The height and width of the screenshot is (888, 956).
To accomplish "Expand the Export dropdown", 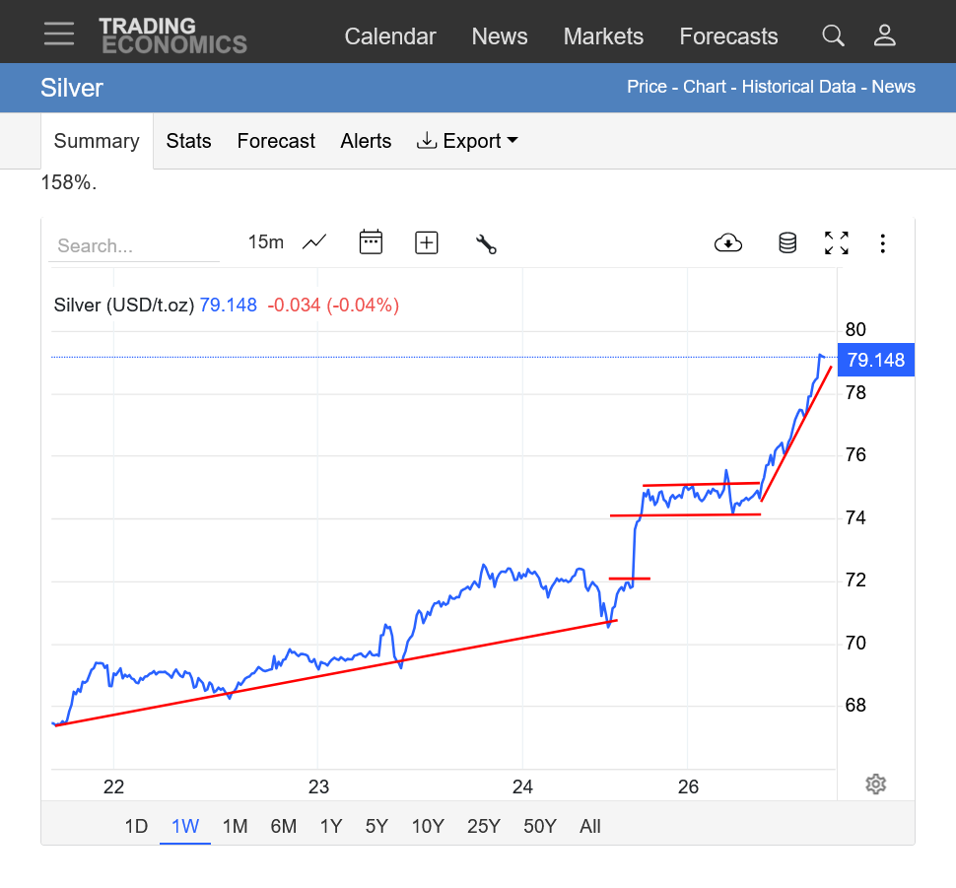I will point(468,141).
